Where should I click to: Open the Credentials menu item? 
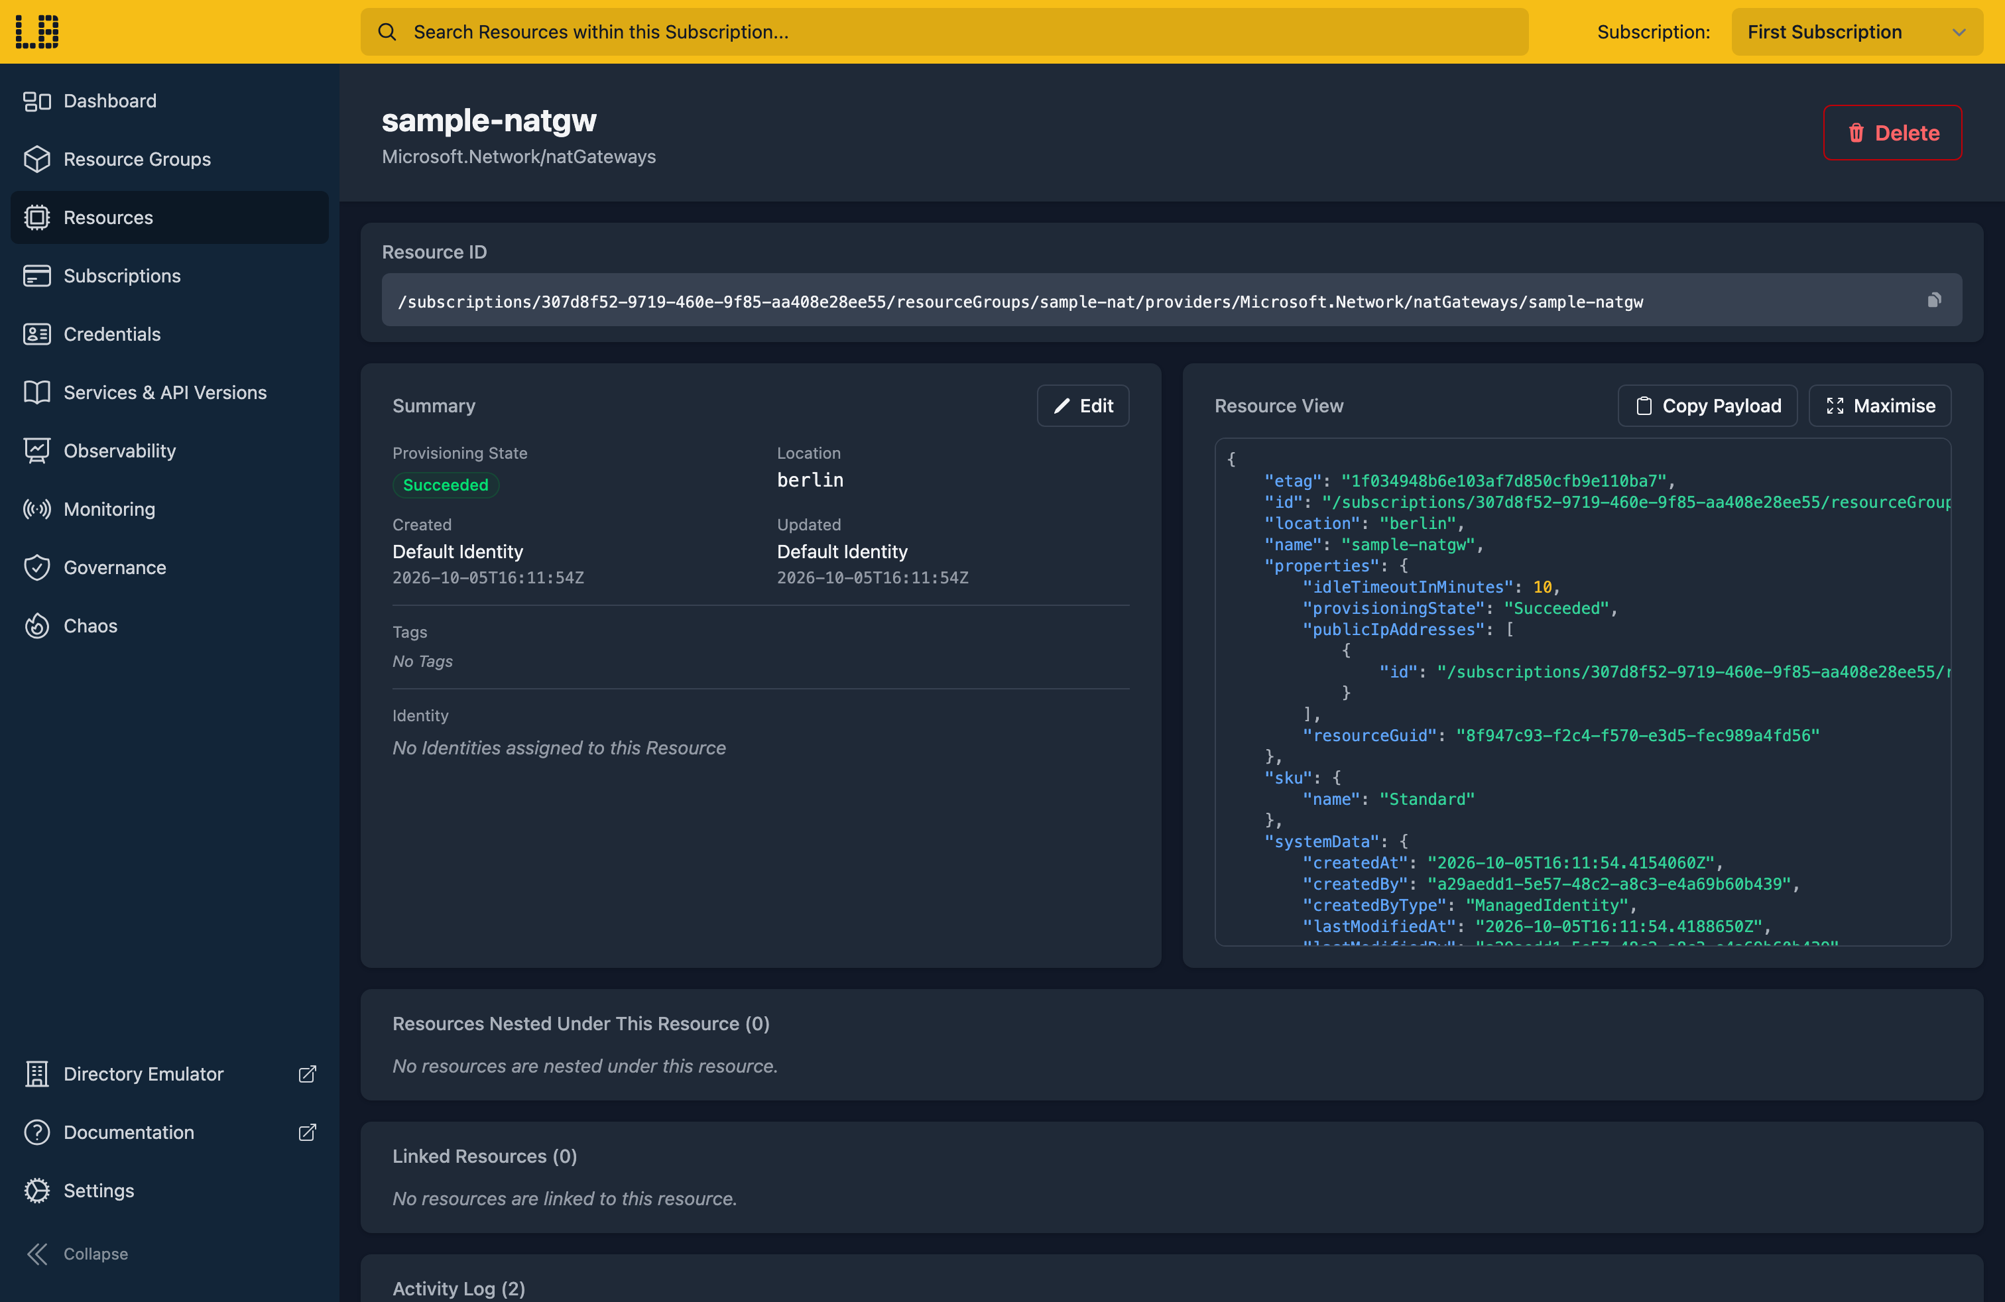(169, 334)
